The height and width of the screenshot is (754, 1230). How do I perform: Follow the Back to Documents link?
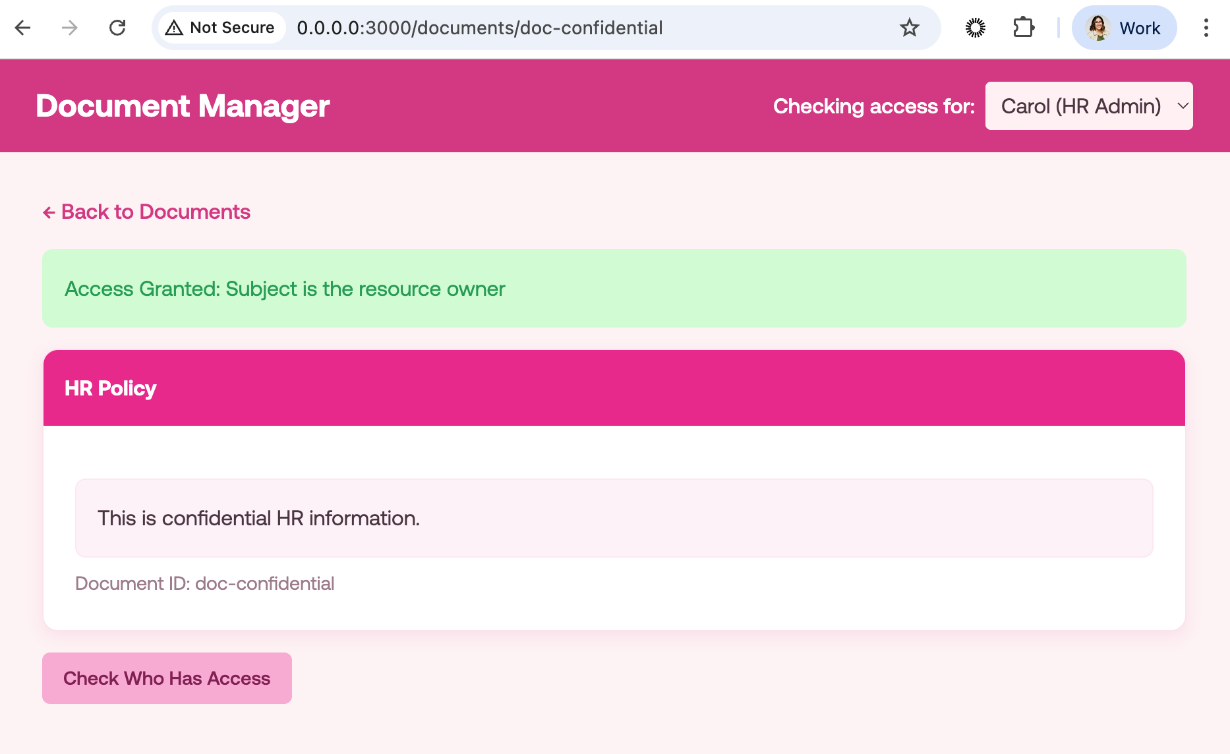(146, 212)
